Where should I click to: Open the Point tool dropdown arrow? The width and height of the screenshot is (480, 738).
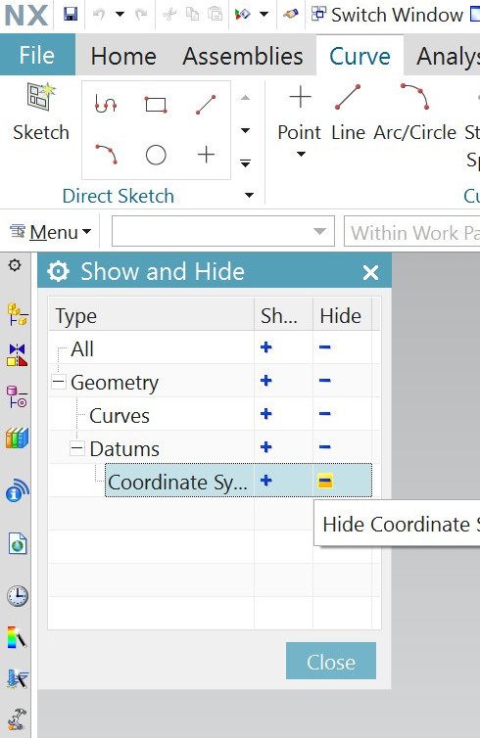(x=301, y=154)
